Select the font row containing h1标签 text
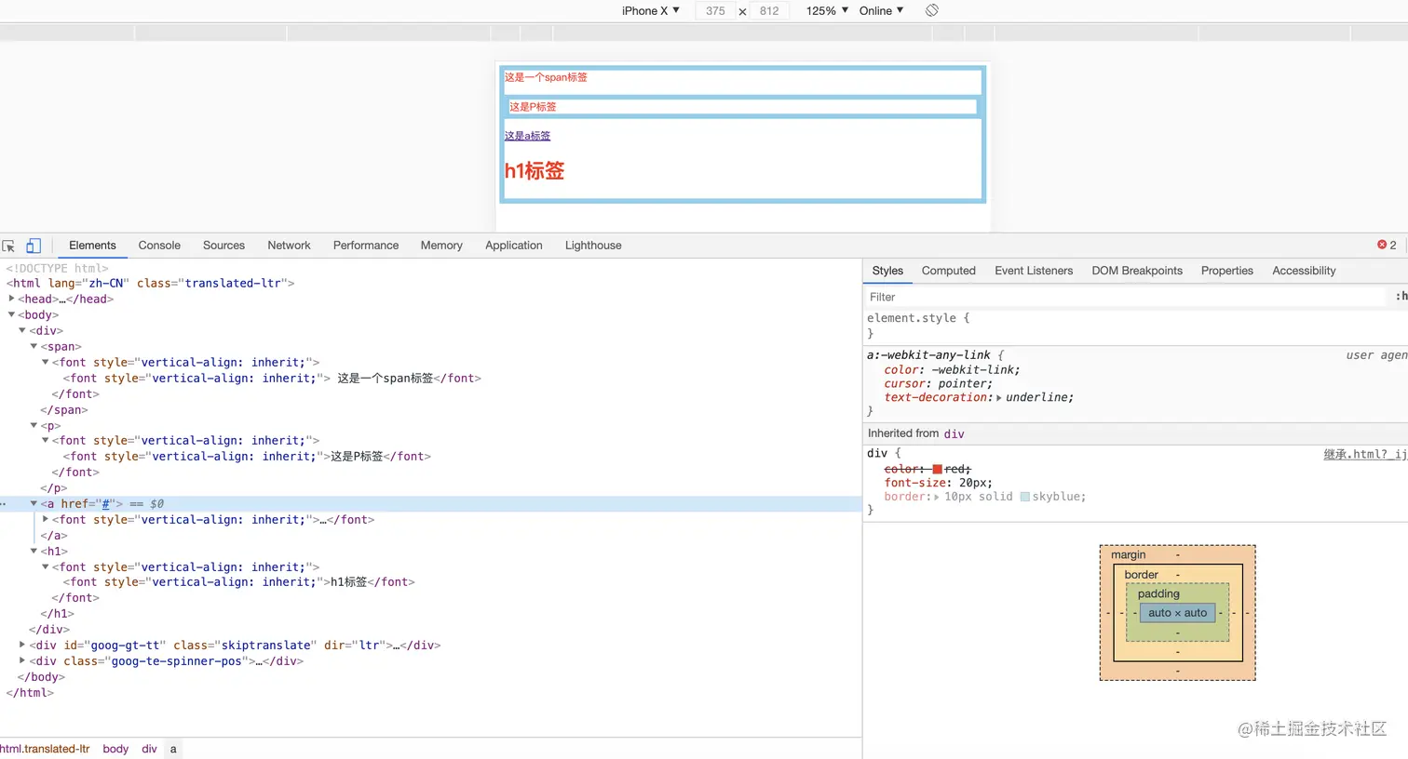Viewport: 1408px width, 759px height. pyautogui.click(x=239, y=582)
